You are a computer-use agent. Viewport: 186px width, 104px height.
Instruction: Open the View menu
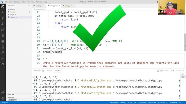click(24, 2)
